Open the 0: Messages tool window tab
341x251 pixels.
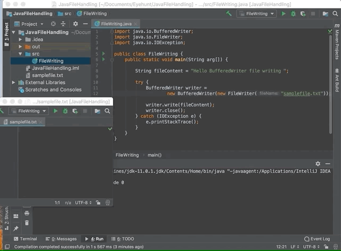coord(61,239)
